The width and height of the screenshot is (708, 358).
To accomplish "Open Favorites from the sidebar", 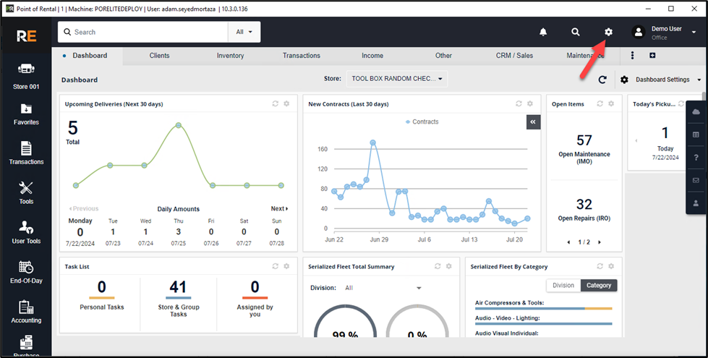I will (x=26, y=114).
